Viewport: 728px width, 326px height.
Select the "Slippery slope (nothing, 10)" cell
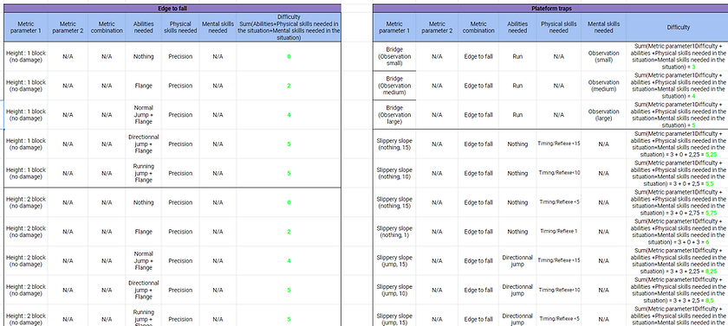coord(394,173)
